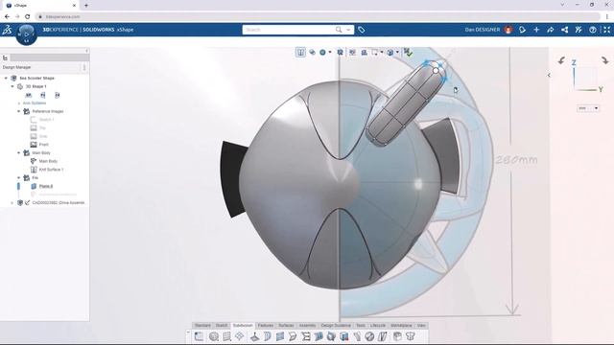The width and height of the screenshot is (614, 345).
Task: Click the share arrow icon in header
Action: pyautogui.click(x=550, y=30)
